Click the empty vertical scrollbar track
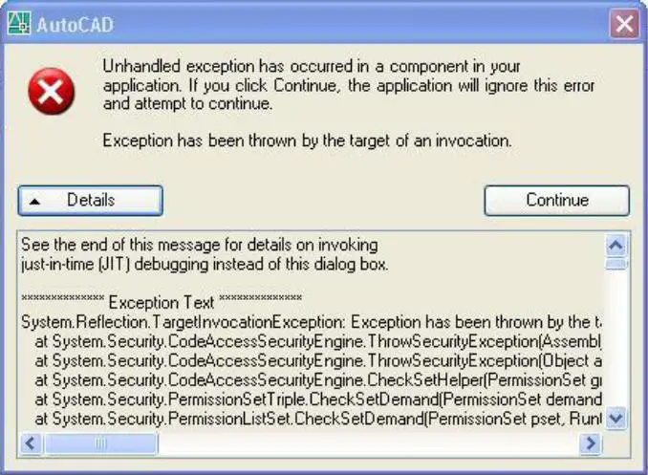This screenshot has height=475, width=648. pos(616,339)
